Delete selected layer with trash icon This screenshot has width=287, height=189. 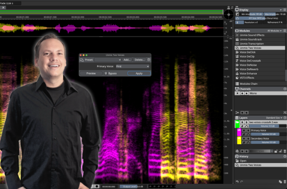(x=284, y=151)
